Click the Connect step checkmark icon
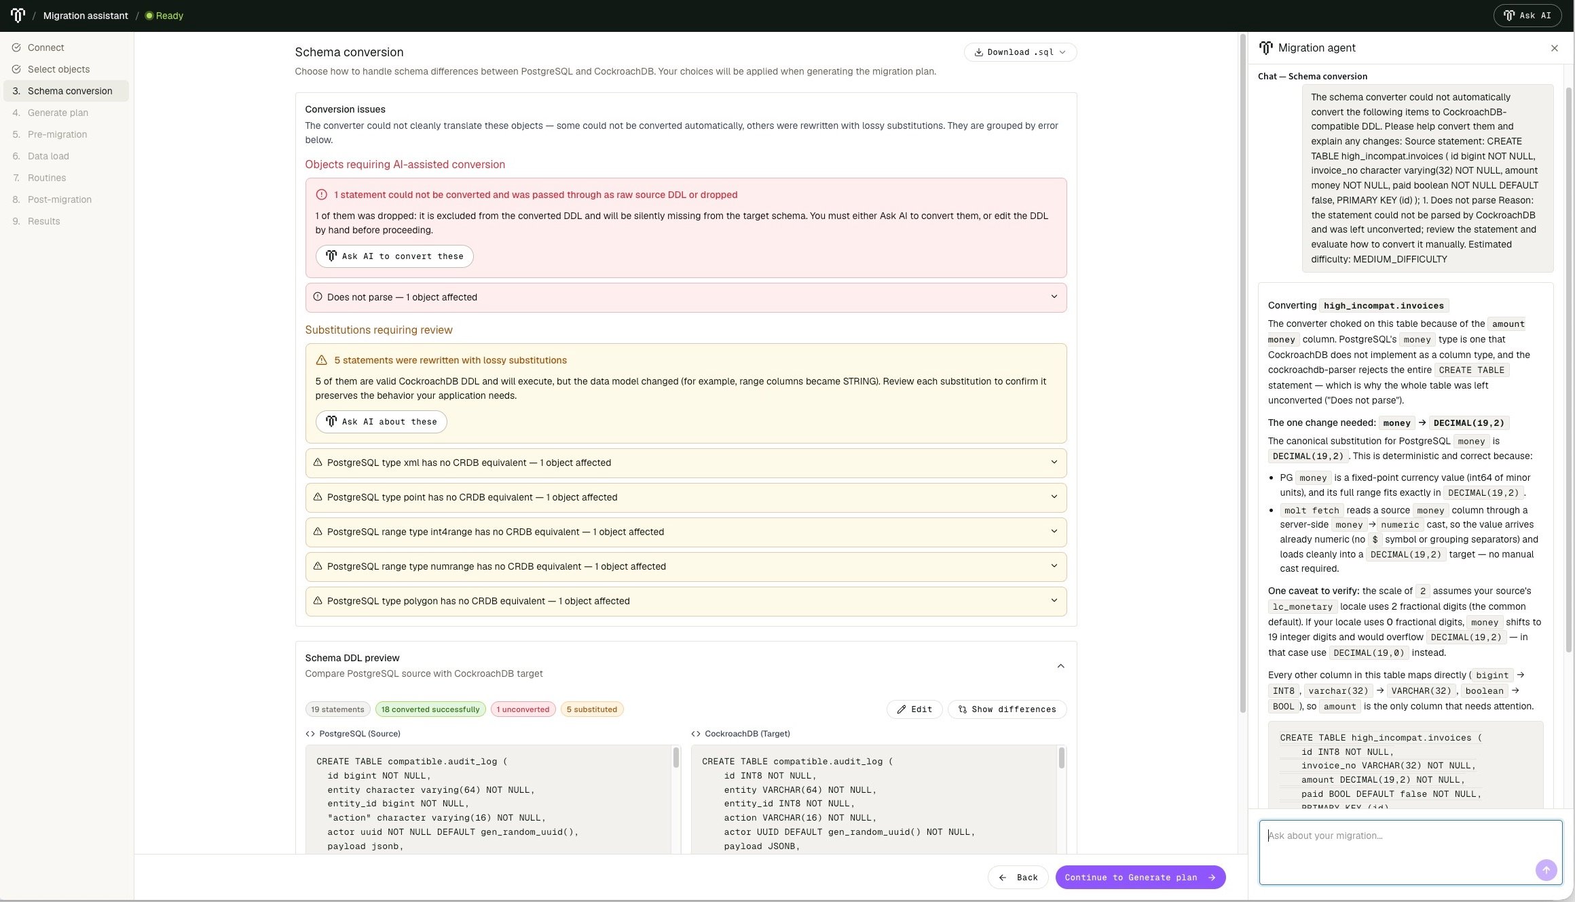This screenshot has height=902, width=1575. 16,47
